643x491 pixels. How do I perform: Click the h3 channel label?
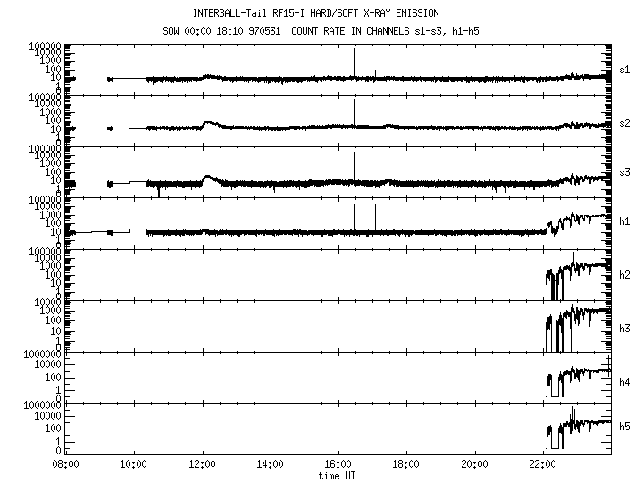point(623,329)
